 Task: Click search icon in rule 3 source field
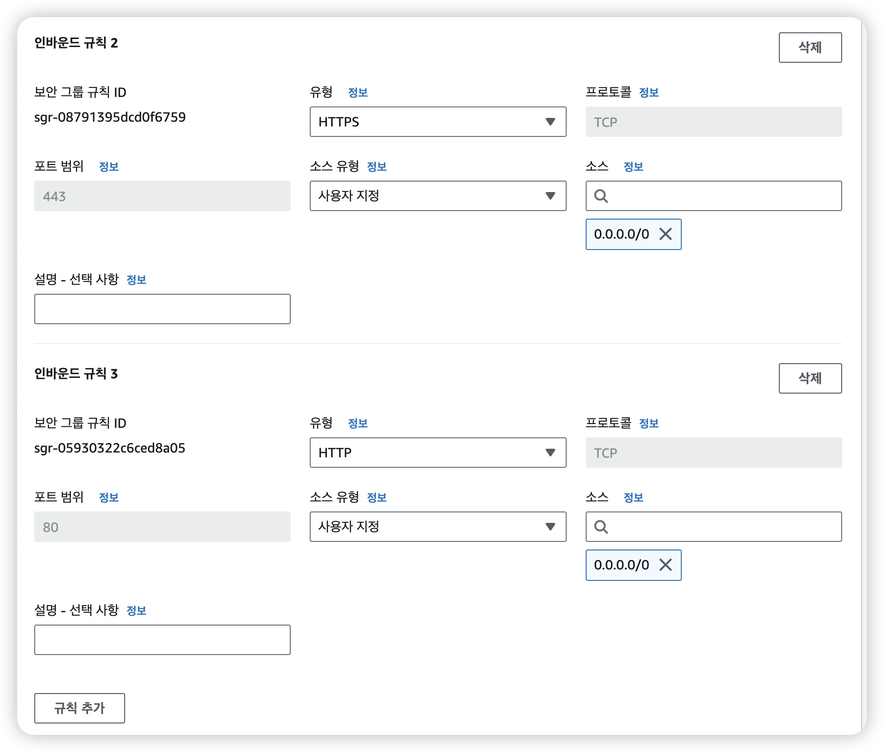pos(601,527)
